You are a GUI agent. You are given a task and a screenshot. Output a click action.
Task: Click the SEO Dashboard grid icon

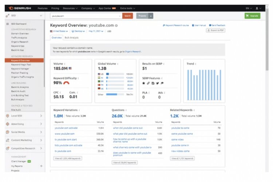click(8, 24)
